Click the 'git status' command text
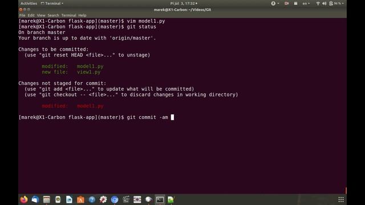The height and width of the screenshot is (205, 365). click(141, 27)
